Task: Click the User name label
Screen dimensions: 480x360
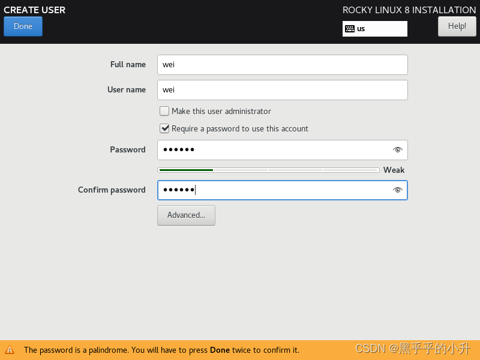Action: 127,89
